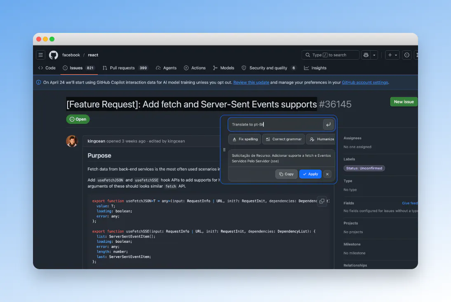Open the Agents tab
451x302 pixels.
pyautogui.click(x=166, y=68)
